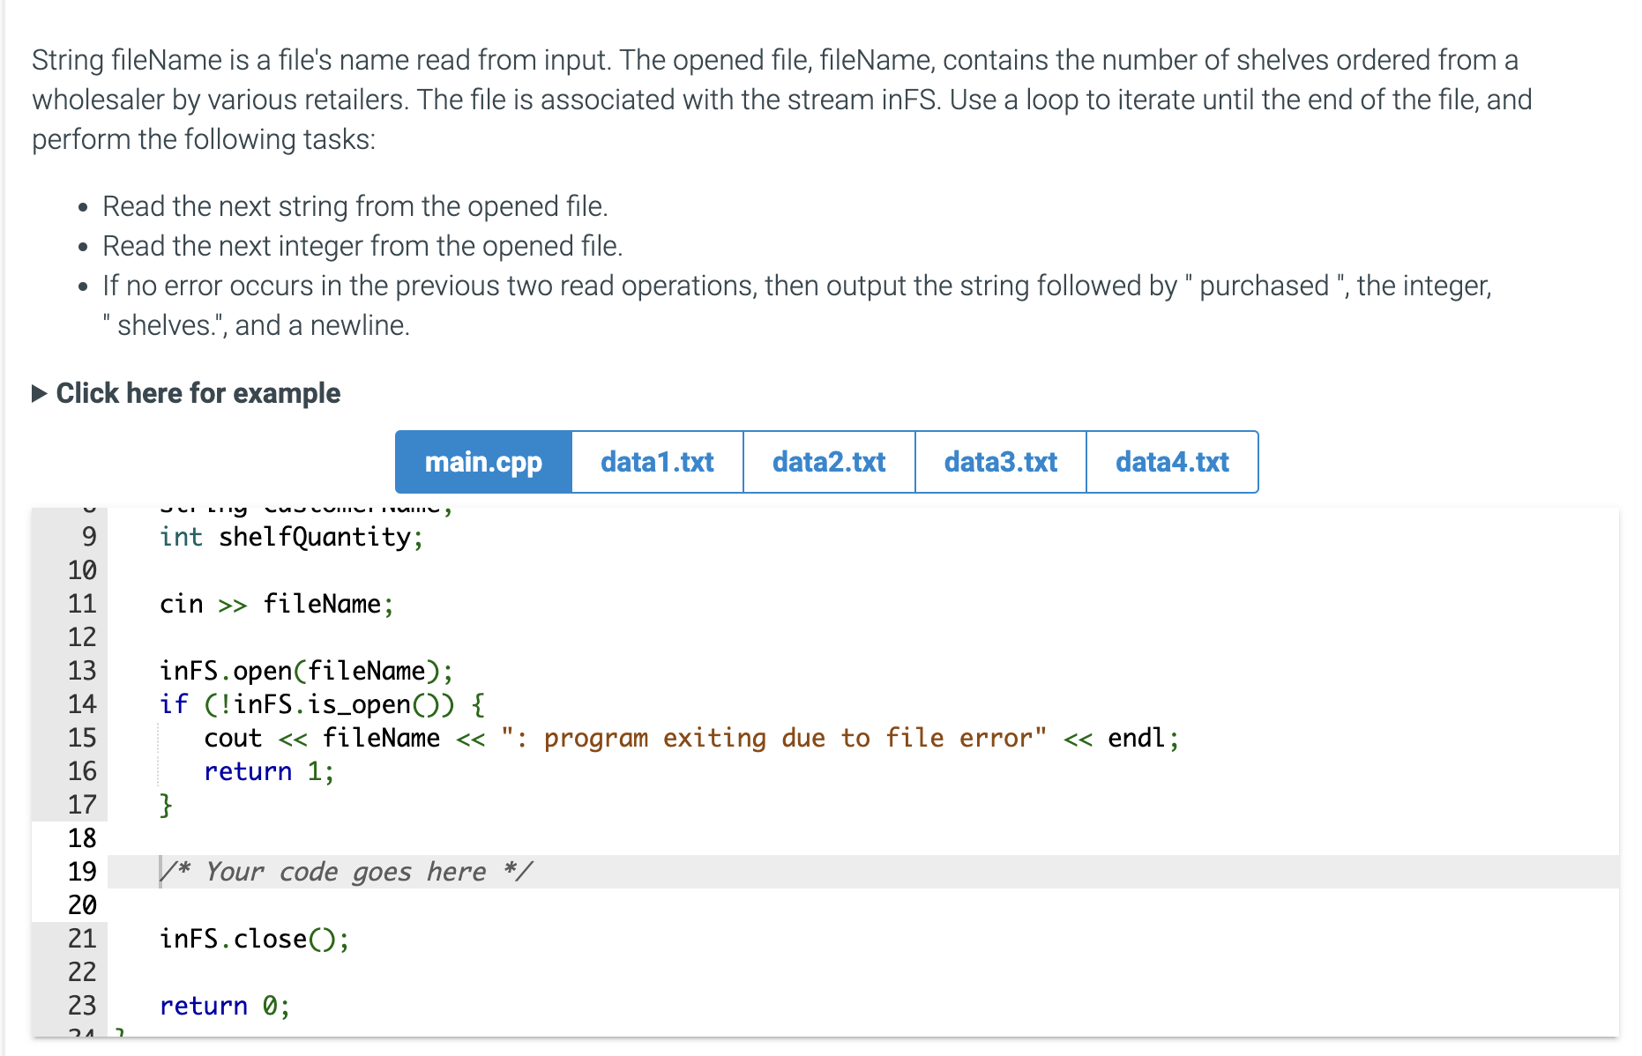Screen dimensions: 1642x1056
Task: Click the 'if (!inFS.is_open())' condition line
Action: [x=322, y=703]
